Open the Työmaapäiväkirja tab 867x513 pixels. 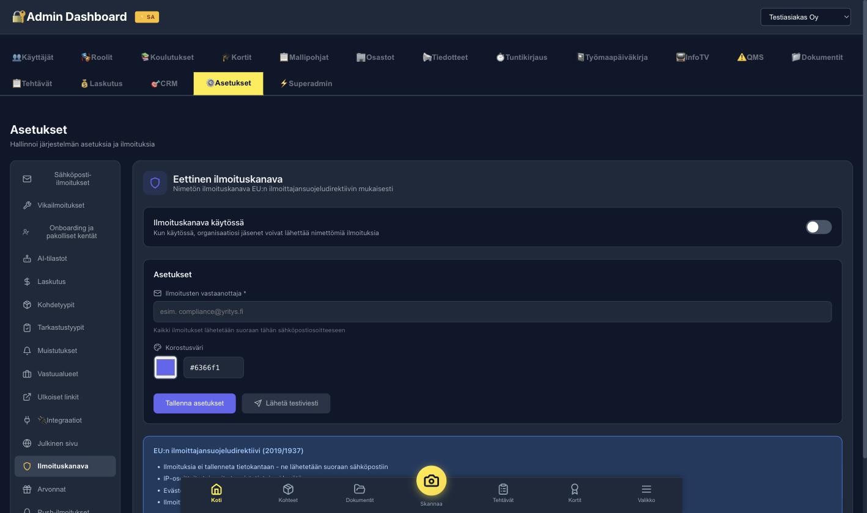coord(612,57)
